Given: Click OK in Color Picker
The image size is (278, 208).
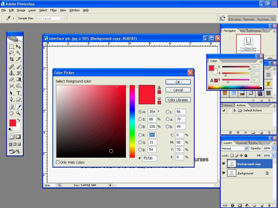Looking at the screenshot, I should pos(178,82).
